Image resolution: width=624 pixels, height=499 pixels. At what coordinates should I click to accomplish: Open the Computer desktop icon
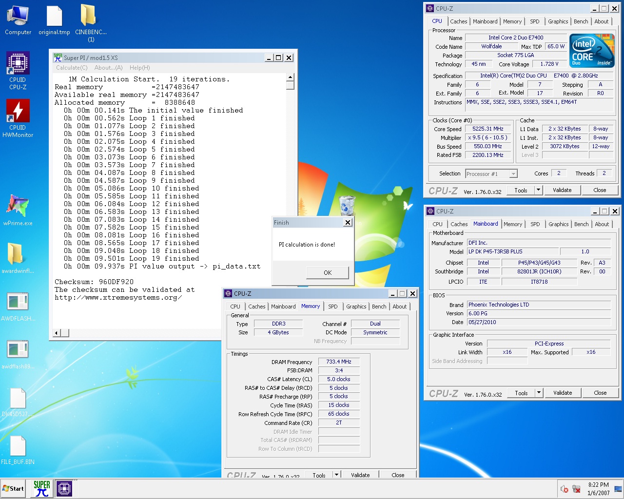click(18, 20)
